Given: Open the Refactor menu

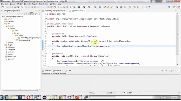Looking at the screenshot, I should pos(20,4).
